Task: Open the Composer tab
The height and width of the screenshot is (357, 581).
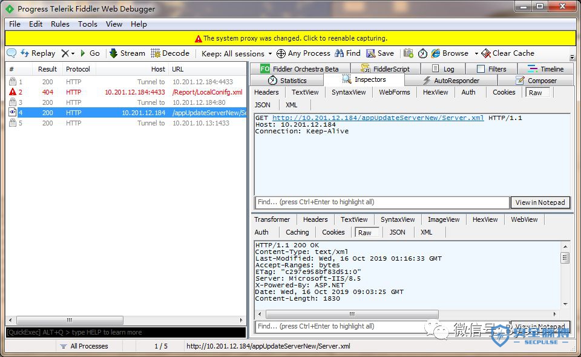Action: tap(536, 81)
